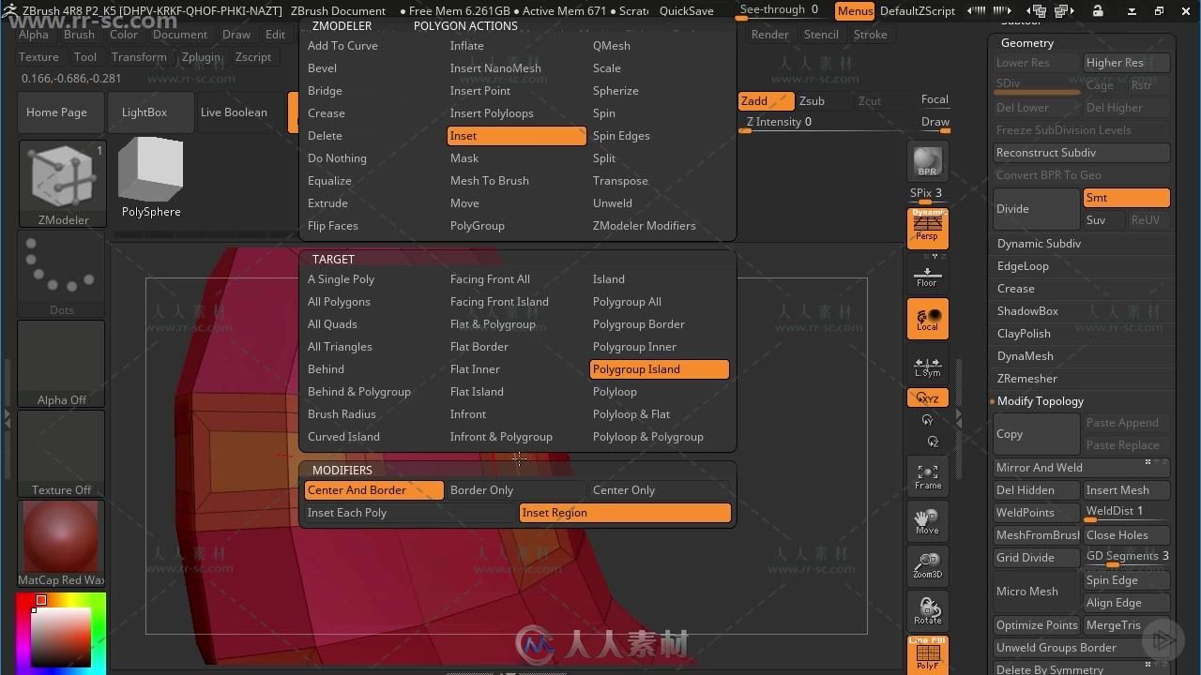1201x675 pixels.
Task: Click the lock icon in title bar
Action: [x=1097, y=10]
